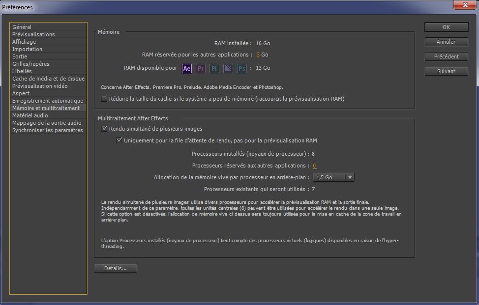This screenshot has height=305, width=479.
Task: Click the used processors value 7
Action: coord(313,189)
